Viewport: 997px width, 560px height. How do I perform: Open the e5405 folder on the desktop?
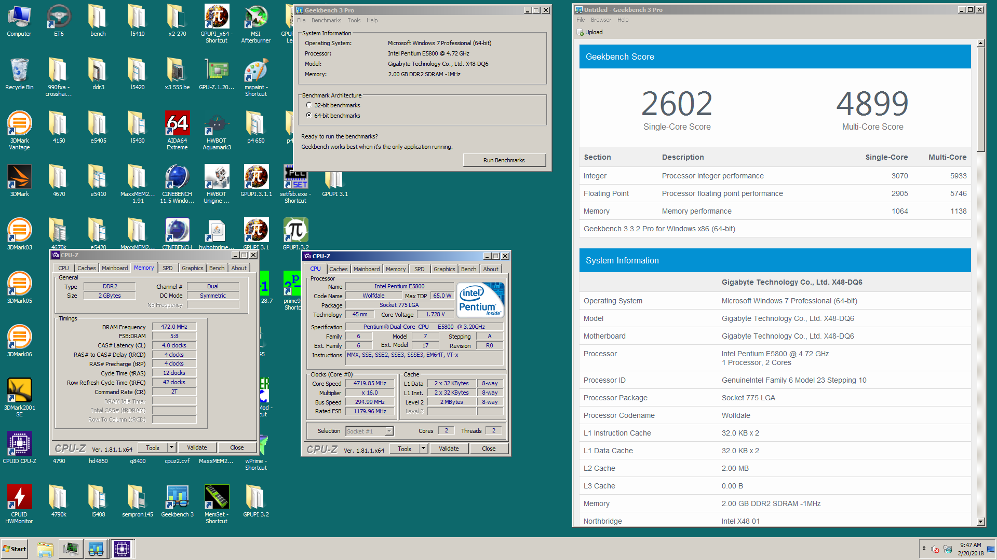pos(98,127)
